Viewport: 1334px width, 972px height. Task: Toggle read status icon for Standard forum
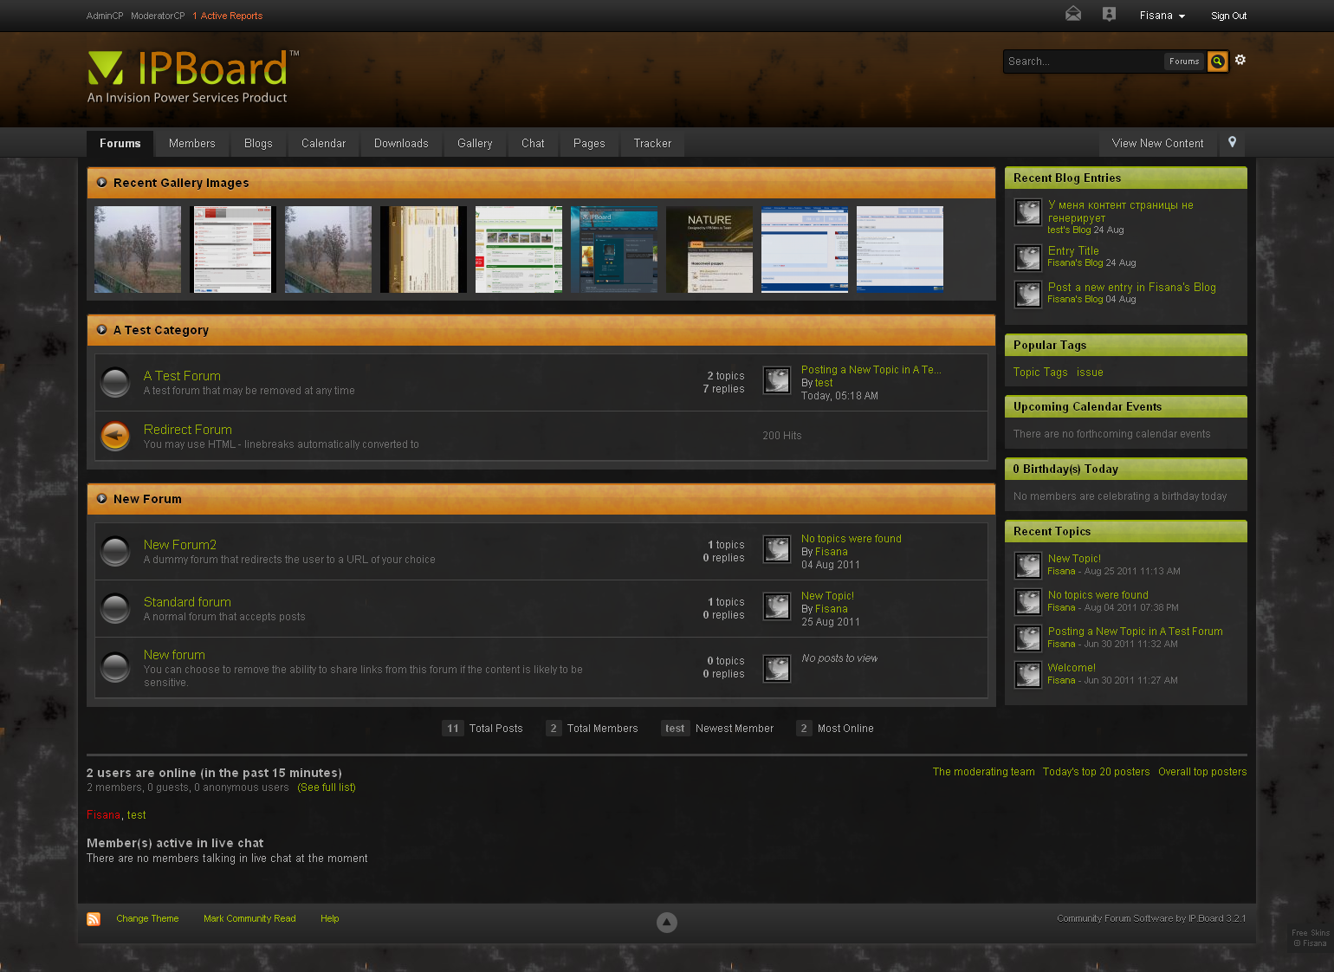(x=115, y=608)
